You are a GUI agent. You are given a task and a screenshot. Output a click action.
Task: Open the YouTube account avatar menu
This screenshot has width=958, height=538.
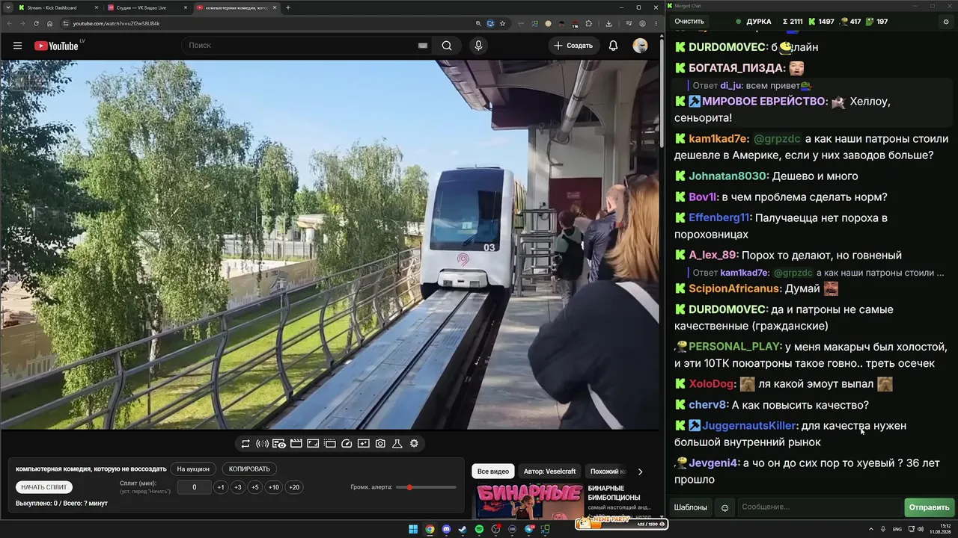(640, 46)
